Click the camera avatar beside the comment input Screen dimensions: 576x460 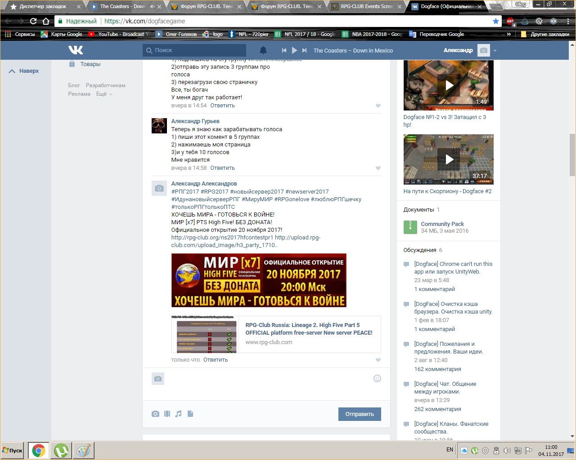click(x=158, y=379)
